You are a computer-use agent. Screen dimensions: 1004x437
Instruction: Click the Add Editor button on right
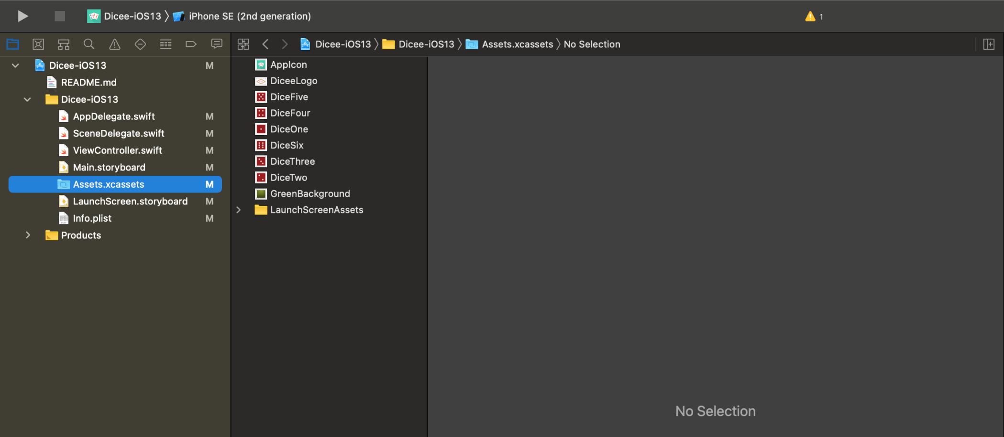click(989, 44)
